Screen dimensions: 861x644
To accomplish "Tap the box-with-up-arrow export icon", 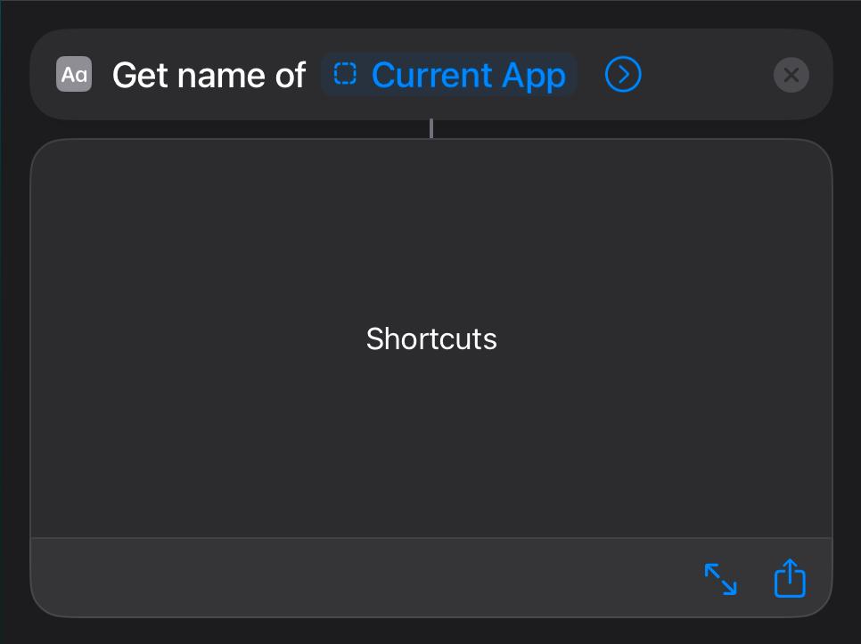I will point(790,578).
